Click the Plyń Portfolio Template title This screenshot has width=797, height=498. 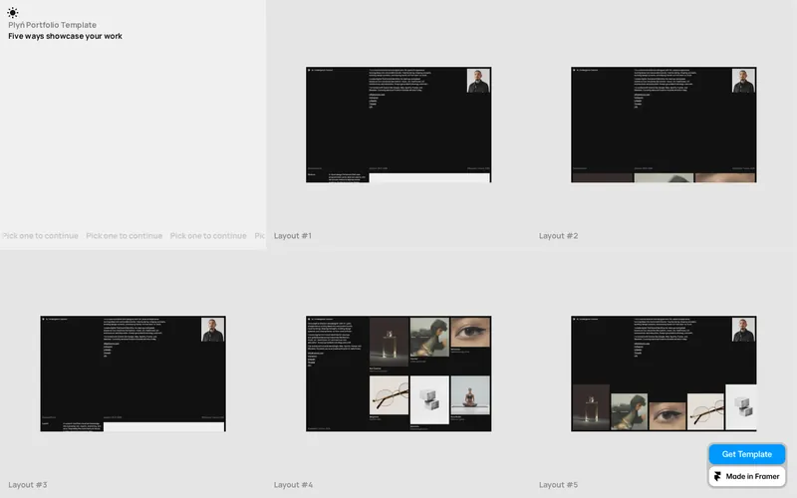click(x=53, y=25)
